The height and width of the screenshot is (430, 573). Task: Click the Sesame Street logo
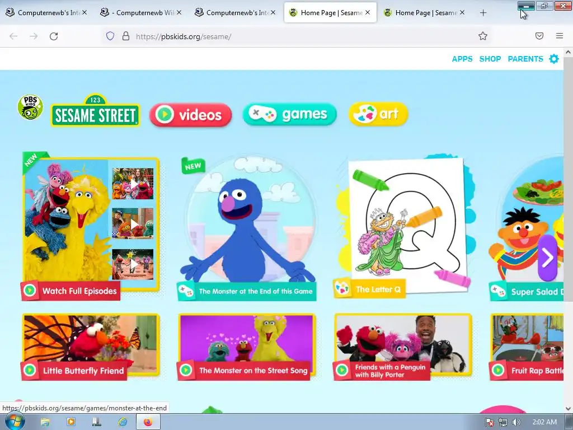(95, 111)
